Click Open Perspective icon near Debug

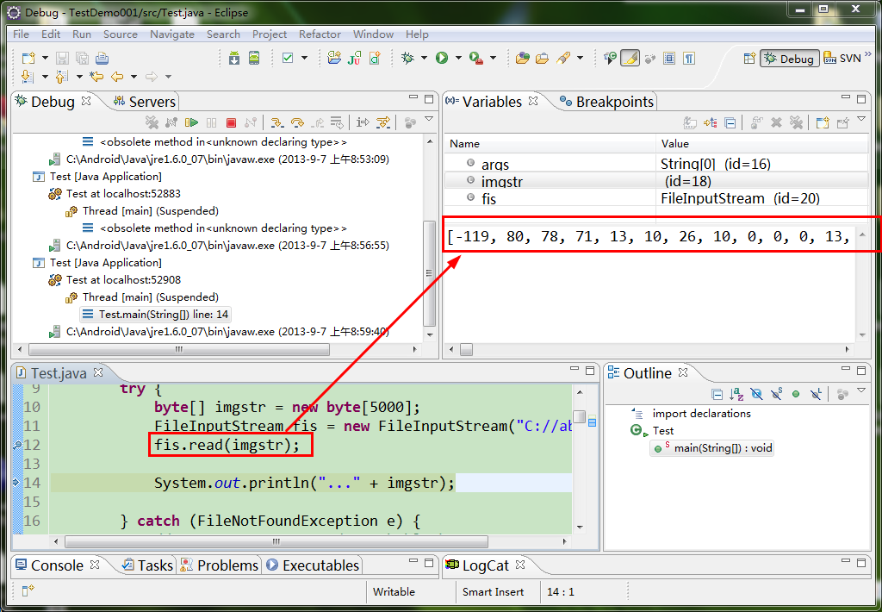point(749,58)
